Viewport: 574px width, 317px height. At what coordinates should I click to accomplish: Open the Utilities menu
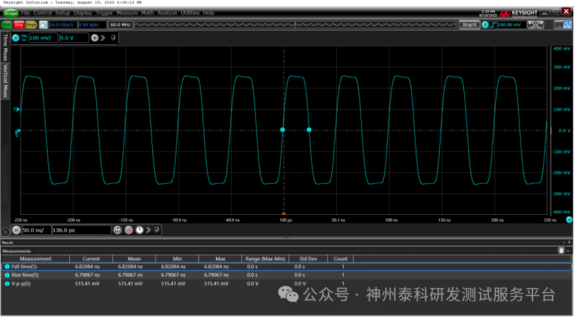coord(190,13)
